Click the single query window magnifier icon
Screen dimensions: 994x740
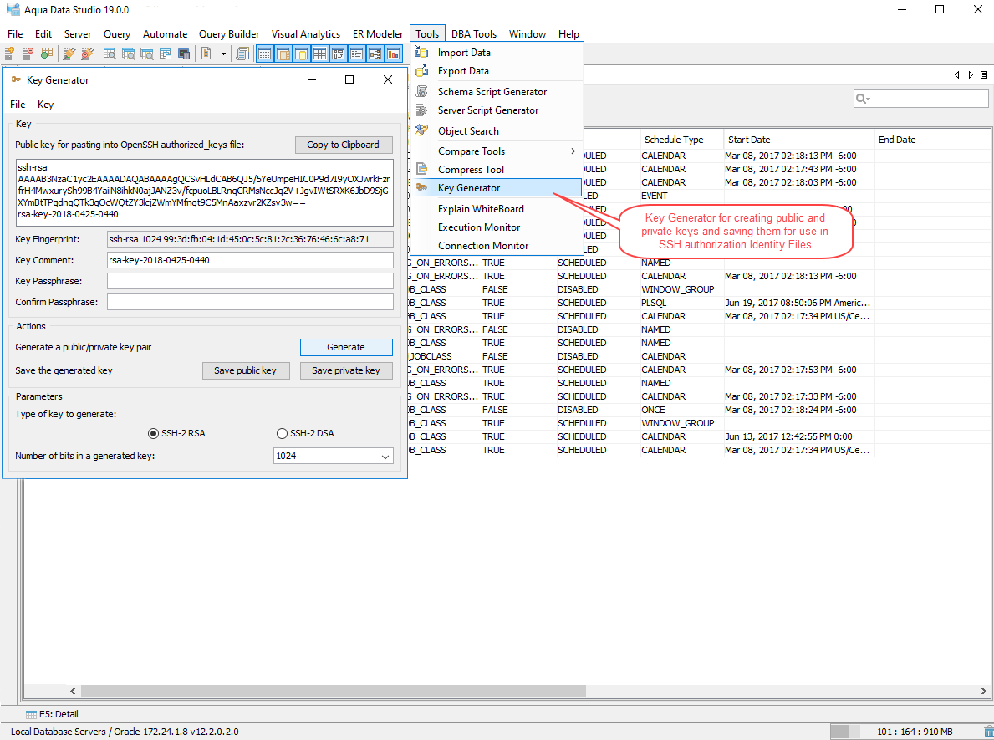tap(110, 54)
